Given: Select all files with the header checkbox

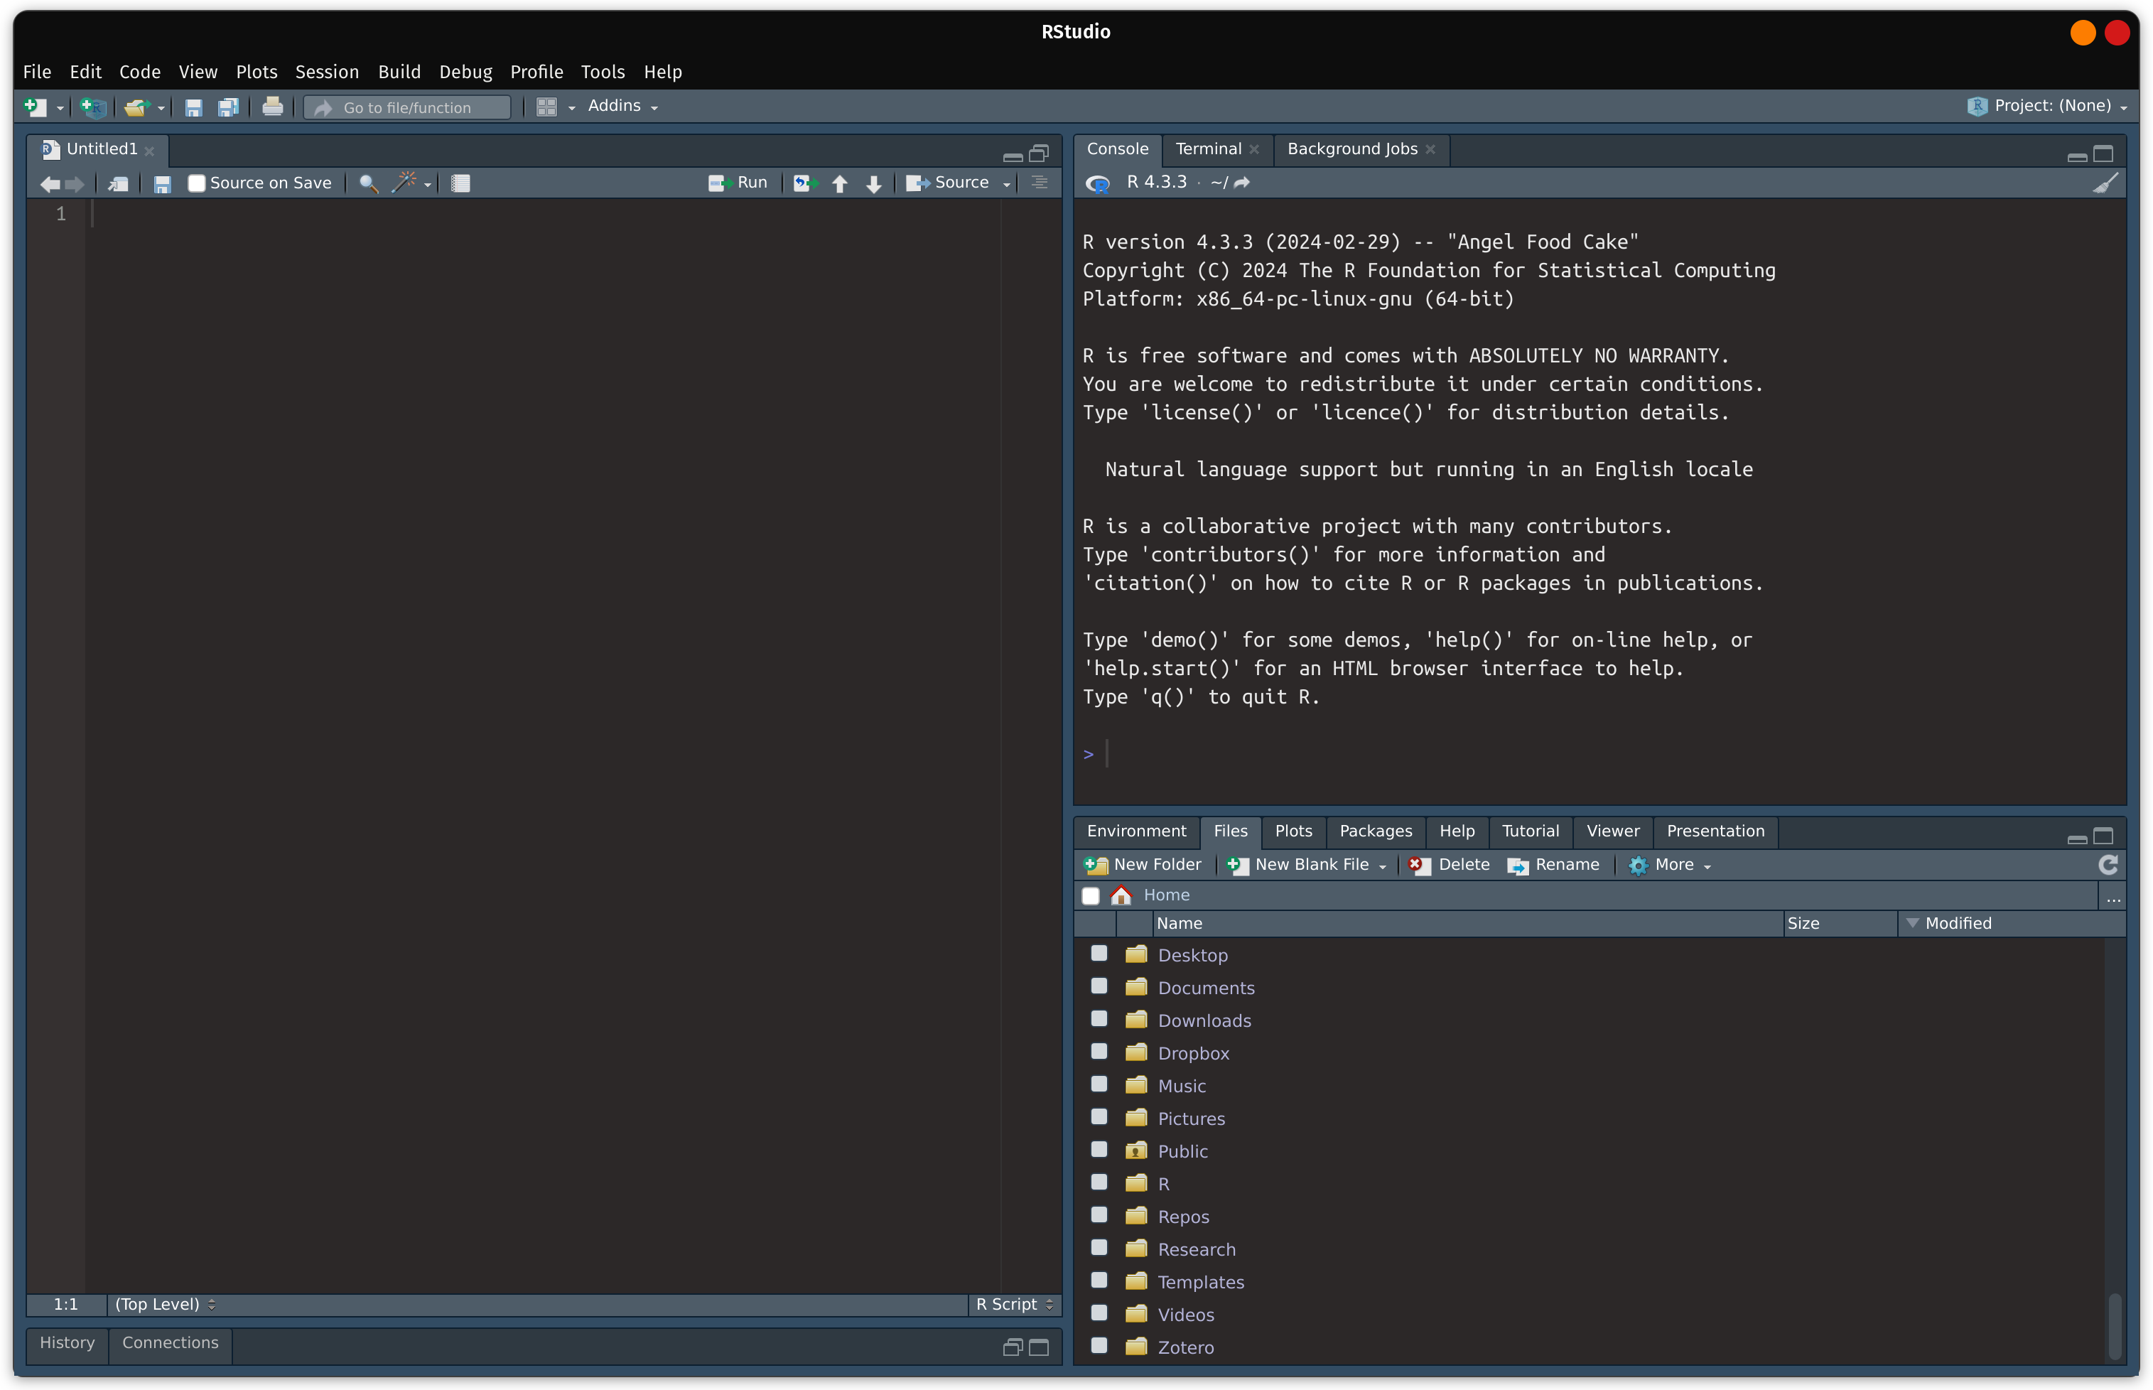Looking at the screenshot, I should click(1090, 895).
